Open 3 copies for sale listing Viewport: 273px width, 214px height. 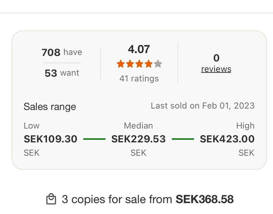coord(118,199)
